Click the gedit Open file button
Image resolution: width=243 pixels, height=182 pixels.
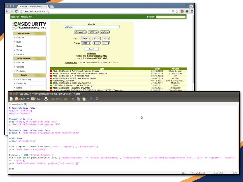[20, 99]
